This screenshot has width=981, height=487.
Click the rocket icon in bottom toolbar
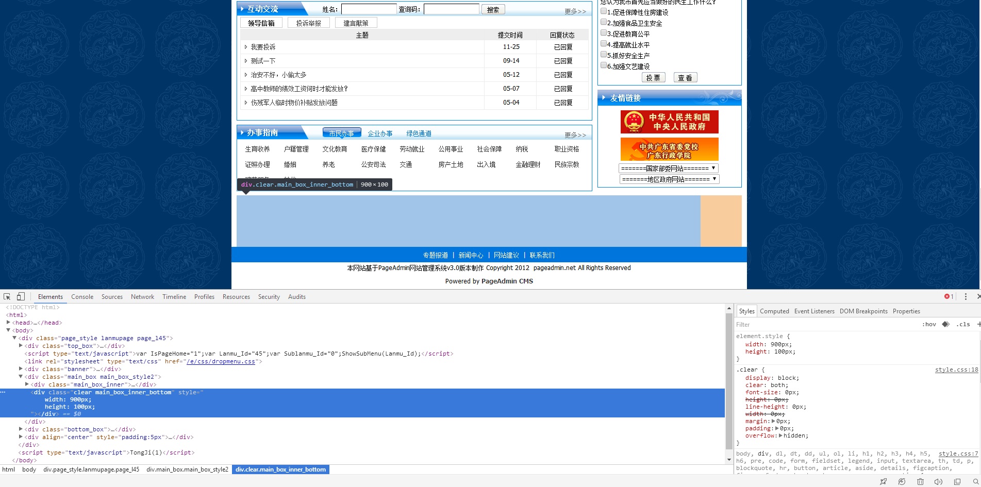(883, 481)
